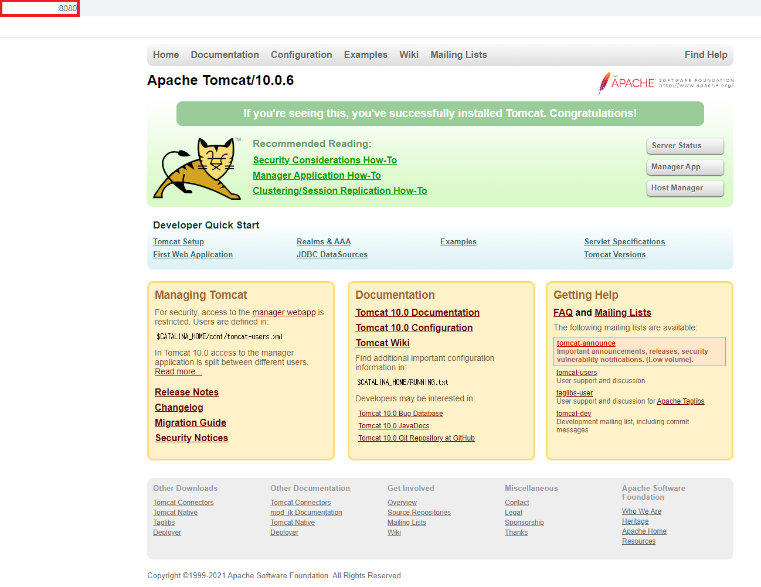Open Mailing Lists link under Getting Help
The image size is (761, 587).
(623, 312)
